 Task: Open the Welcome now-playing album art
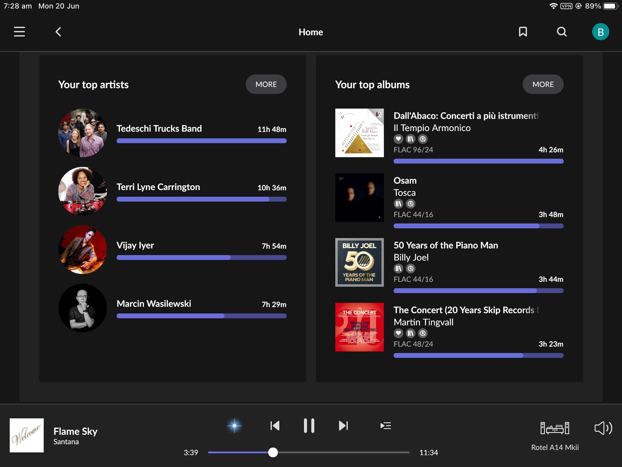click(x=27, y=435)
